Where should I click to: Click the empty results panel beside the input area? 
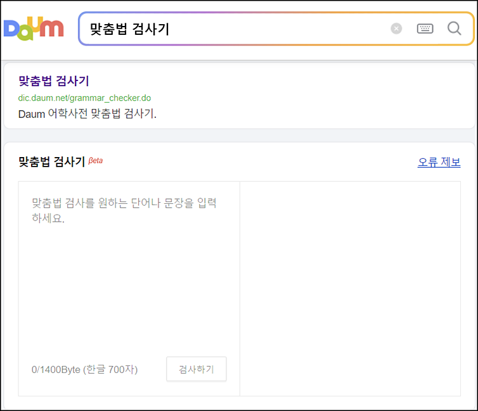click(x=351, y=289)
